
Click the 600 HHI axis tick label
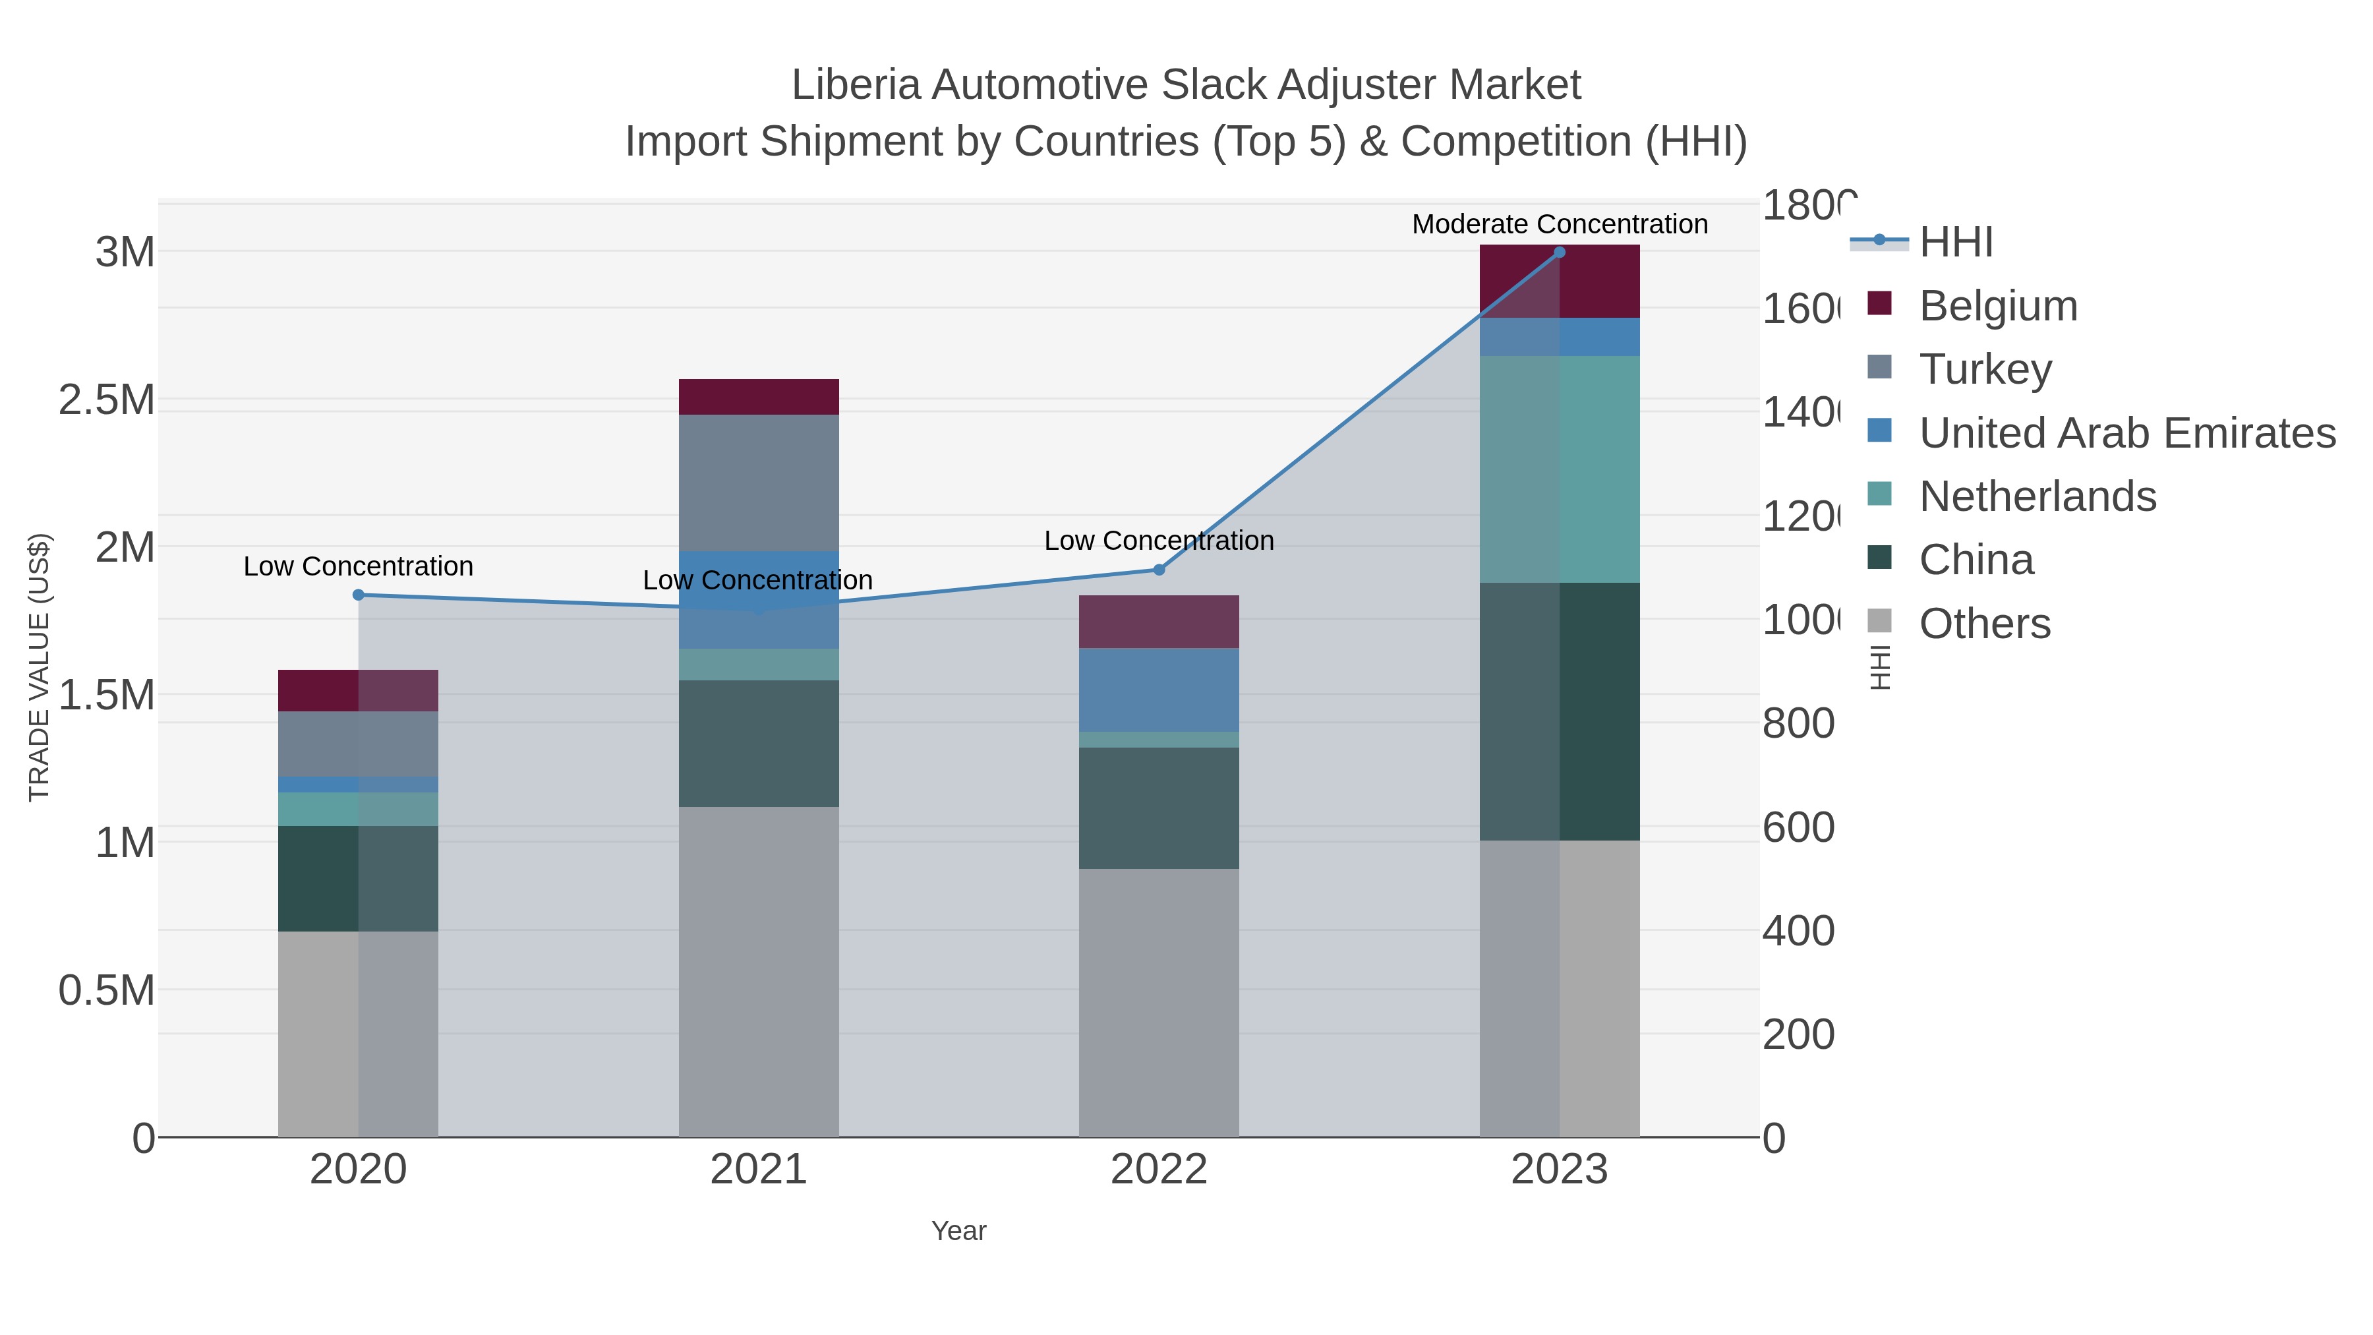click(x=1799, y=827)
